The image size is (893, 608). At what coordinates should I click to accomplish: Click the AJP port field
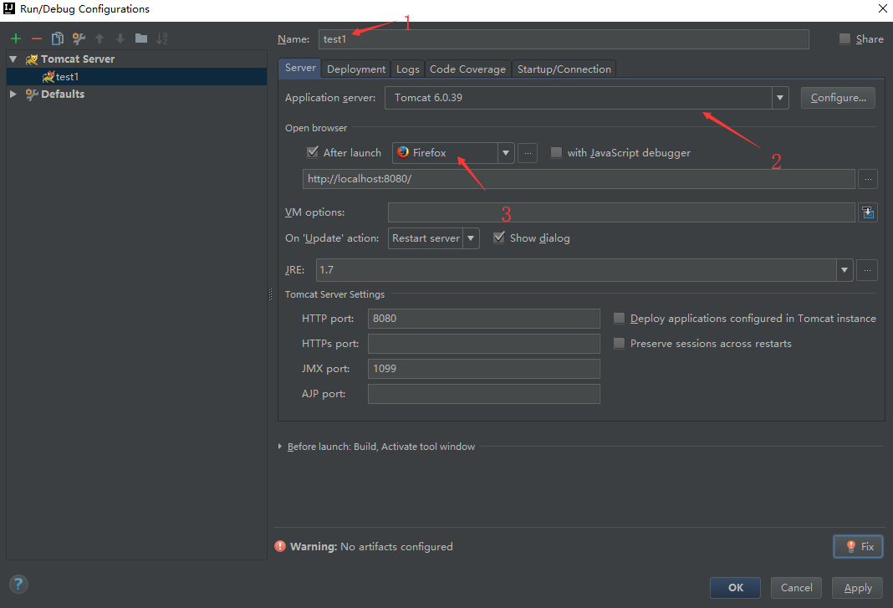pos(483,394)
